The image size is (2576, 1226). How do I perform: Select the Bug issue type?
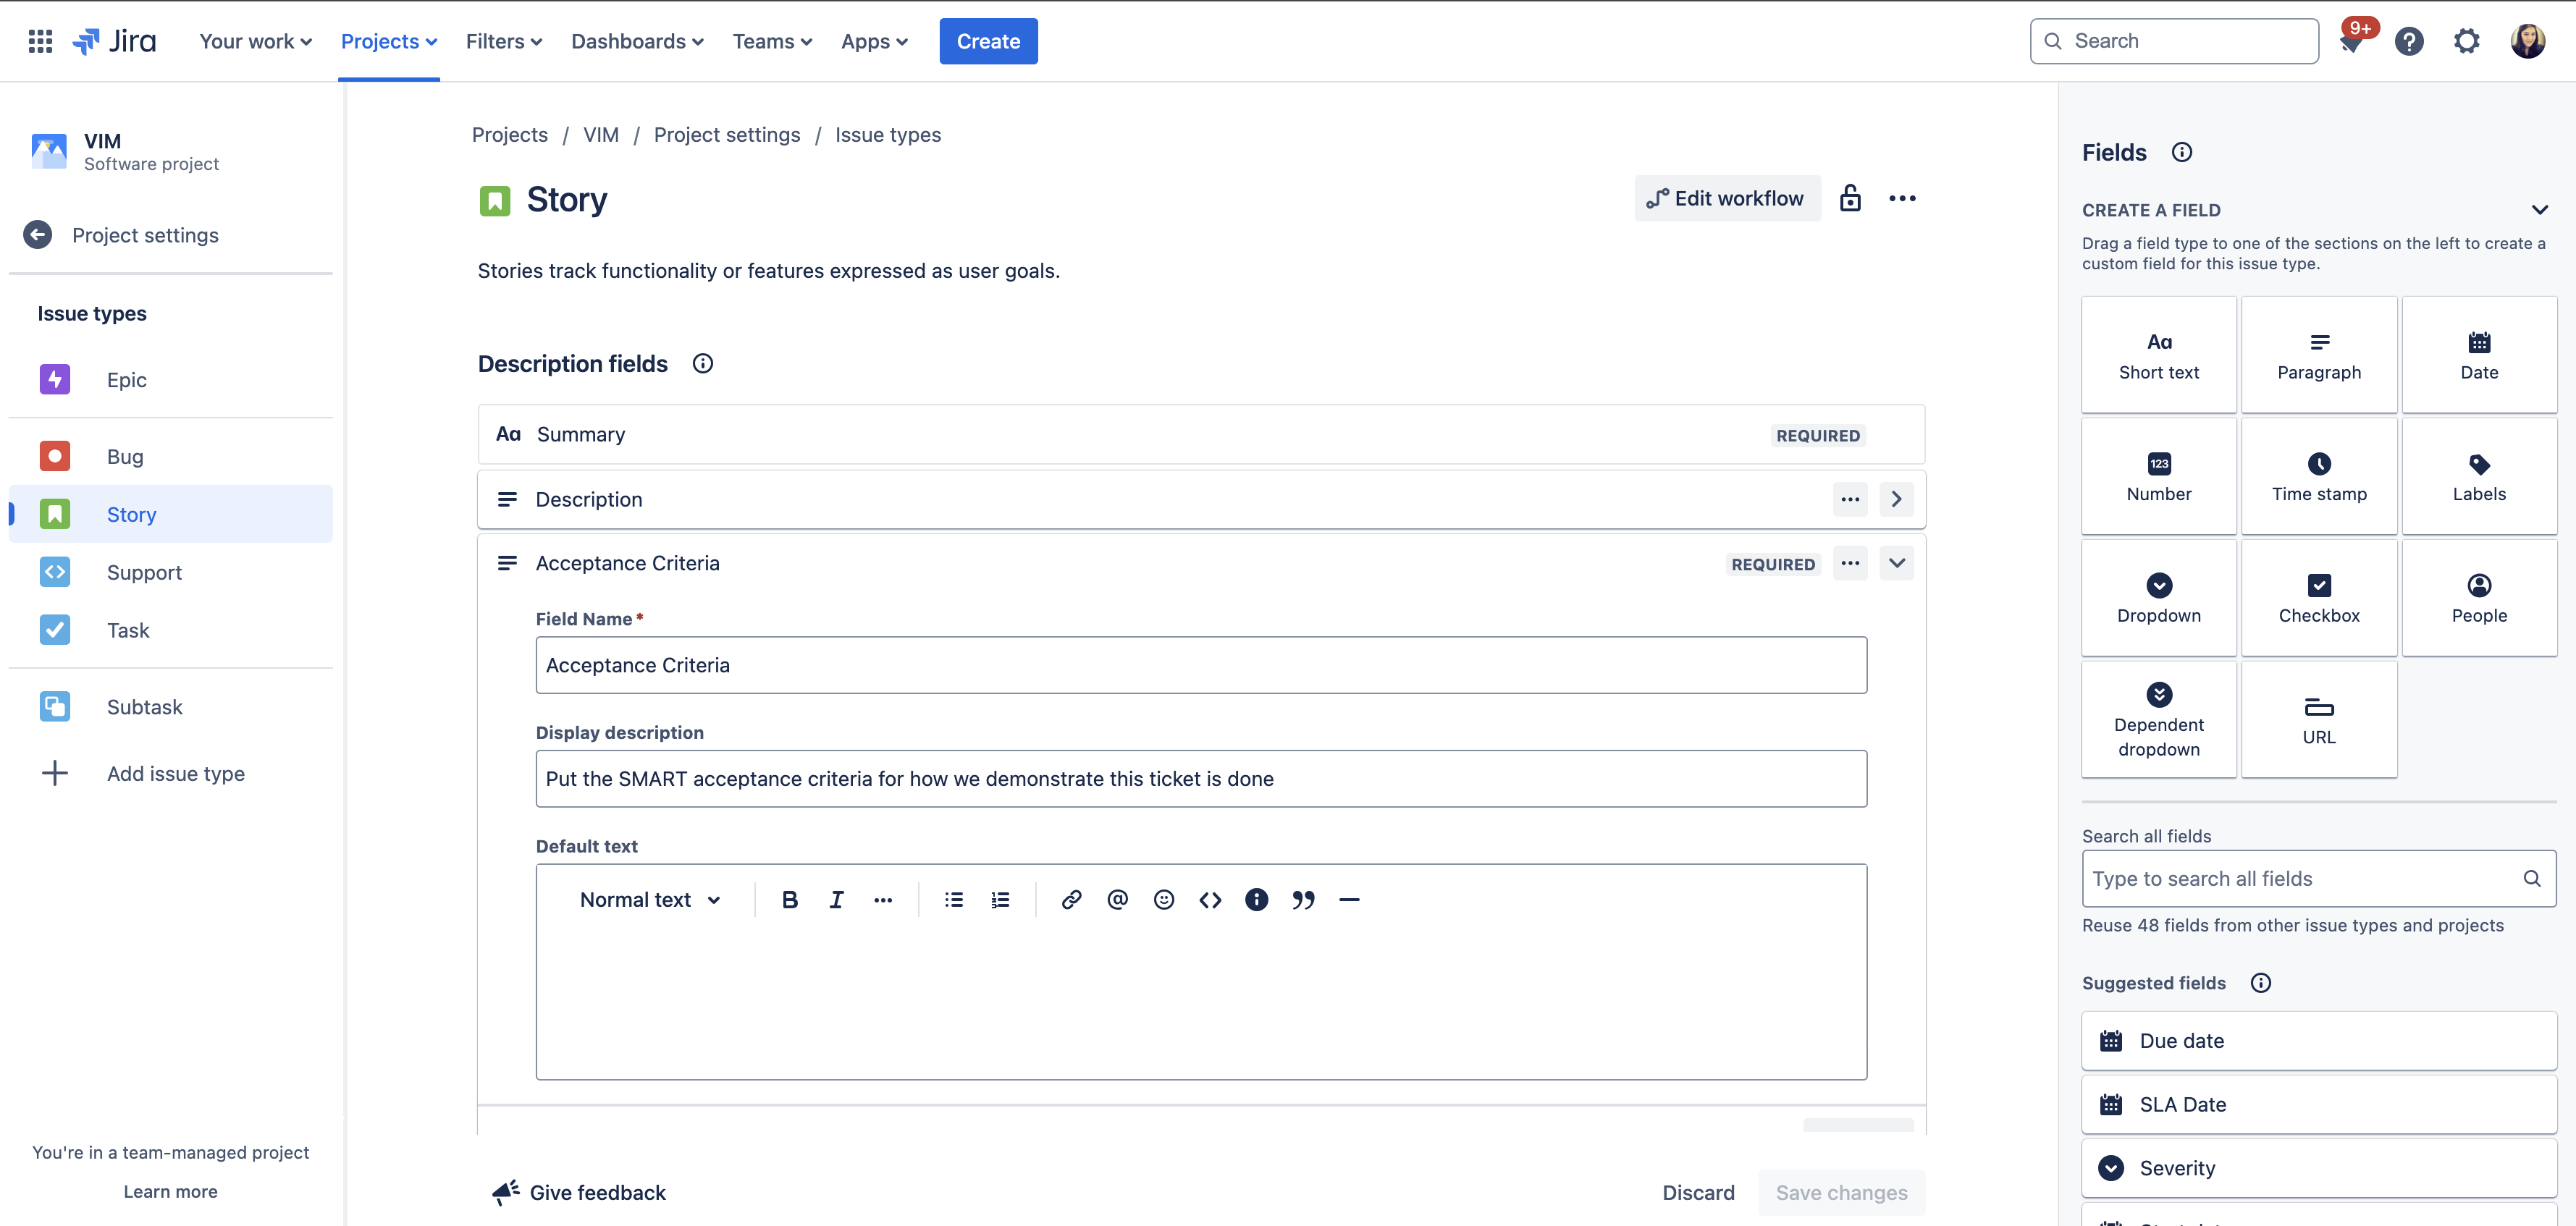click(125, 457)
